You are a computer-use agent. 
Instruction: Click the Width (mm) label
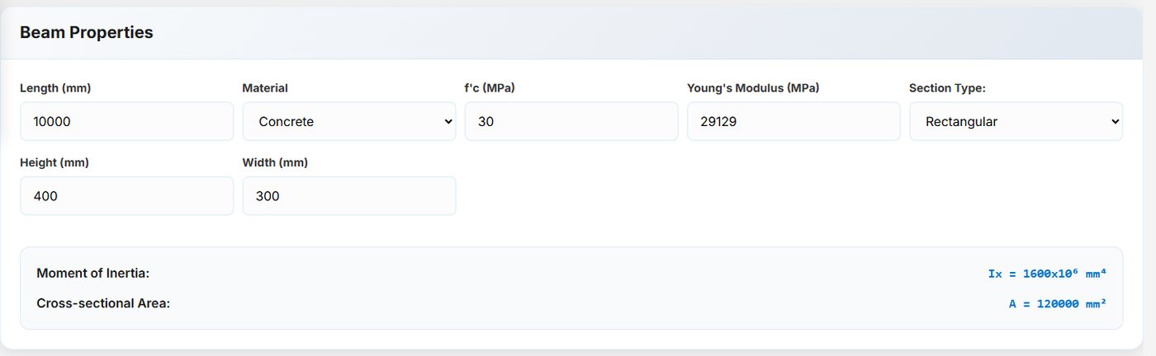coord(275,163)
